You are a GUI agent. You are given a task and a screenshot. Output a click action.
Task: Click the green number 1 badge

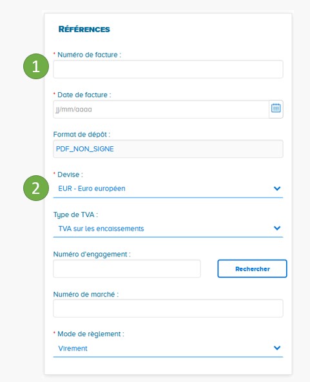[x=36, y=66]
